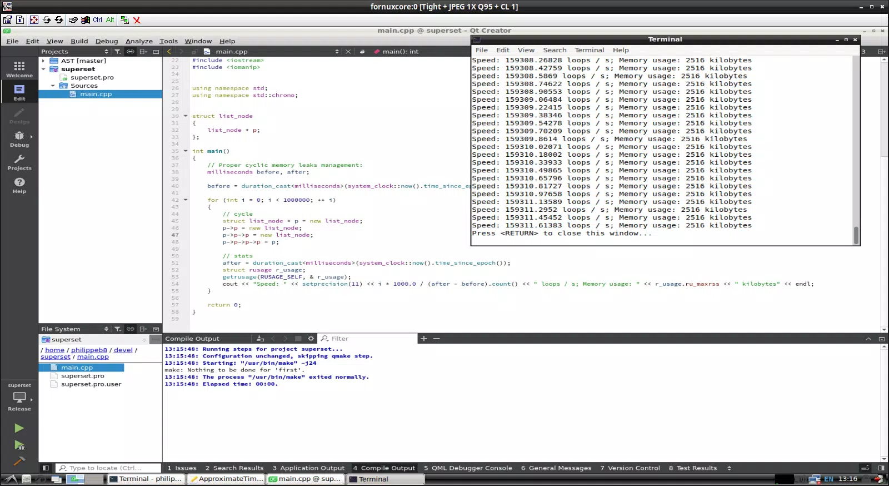Close the Projects side pane
Viewport: 889px width, 486px height.
pos(156,52)
